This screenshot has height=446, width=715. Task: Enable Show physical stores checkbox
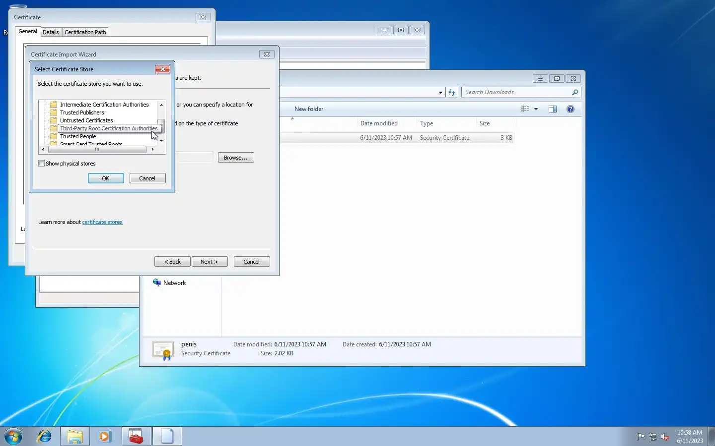[x=42, y=164]
